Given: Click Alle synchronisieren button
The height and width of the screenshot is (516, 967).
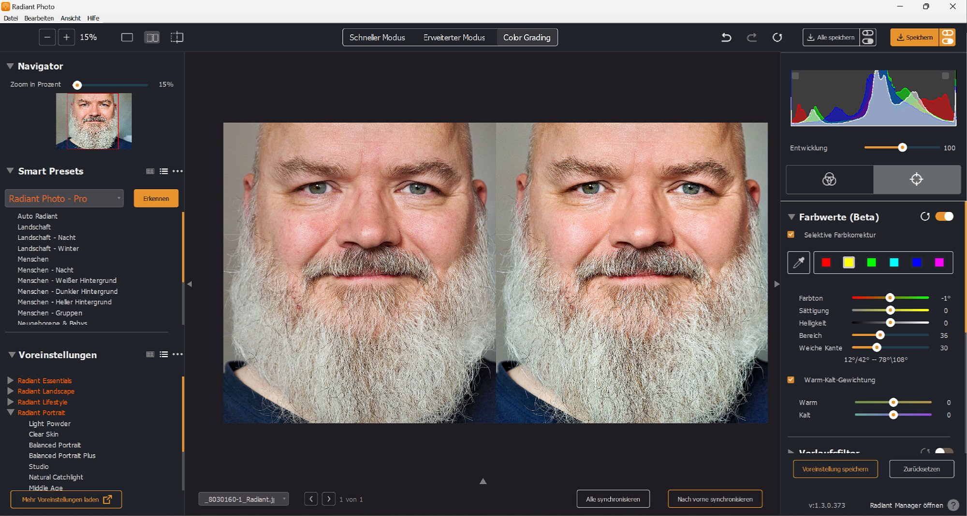Looking at the screenshot, I should click(613, 499).
